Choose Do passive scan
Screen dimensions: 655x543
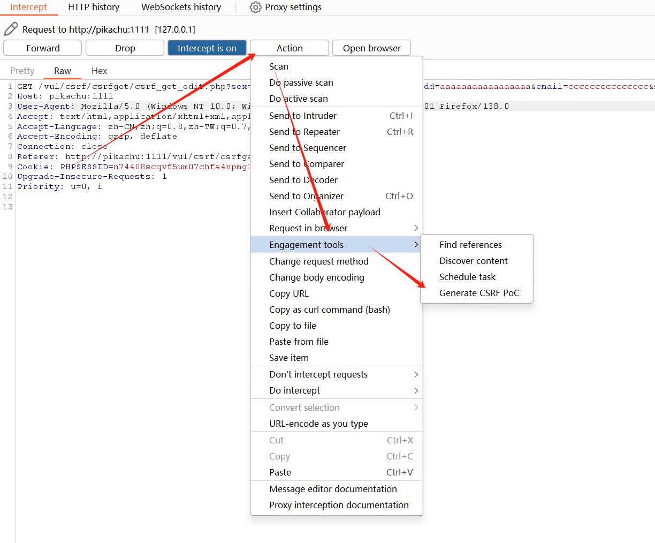tap(337, 82)
